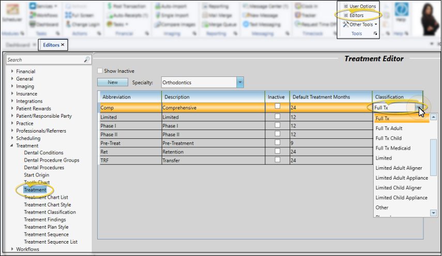This screenshot has height=256, width=442.
Task: Expand the Financial tree node
Action: [12, 72]
